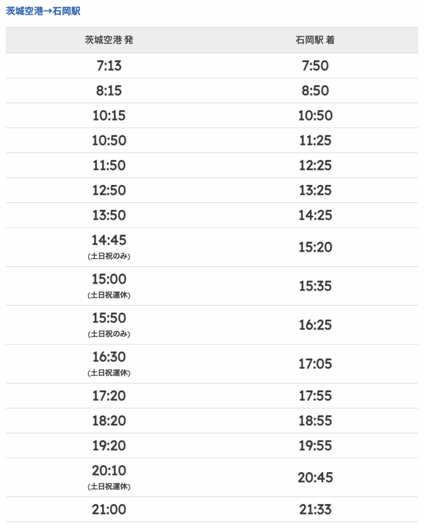Click the 石岡駅 着 column header
Image resolution: width=424 pixels, height=529 pixels.
pos(315,40)
